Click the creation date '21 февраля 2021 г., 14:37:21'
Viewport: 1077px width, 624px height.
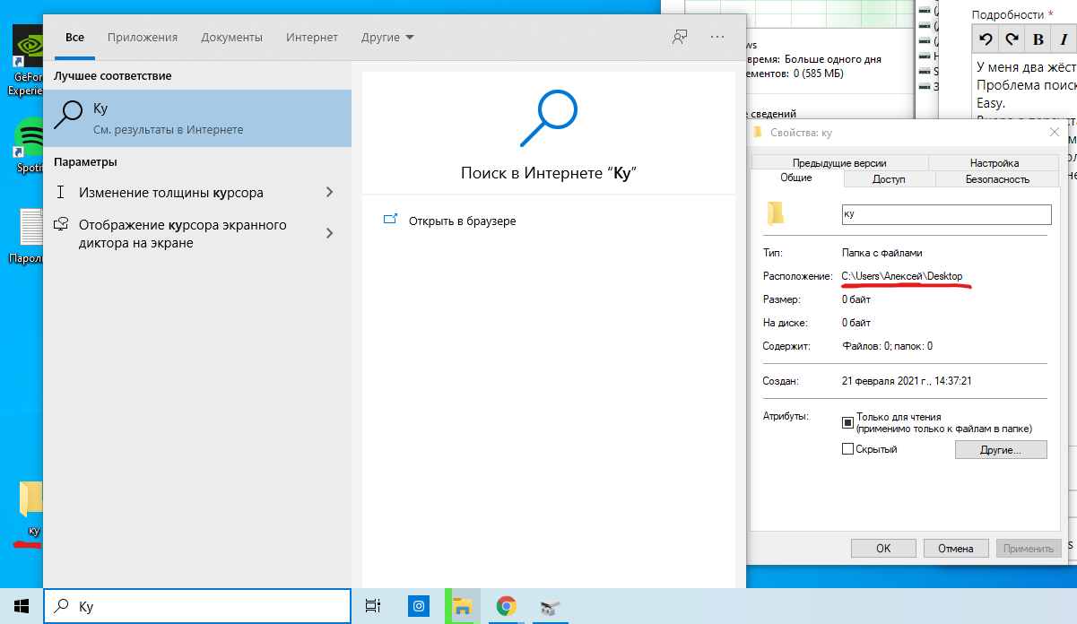click(907, 381)
